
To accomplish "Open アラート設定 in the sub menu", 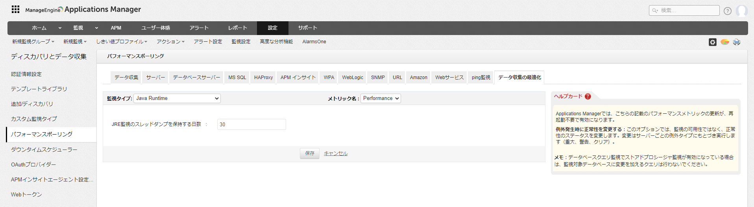I will tap(208, 42).
